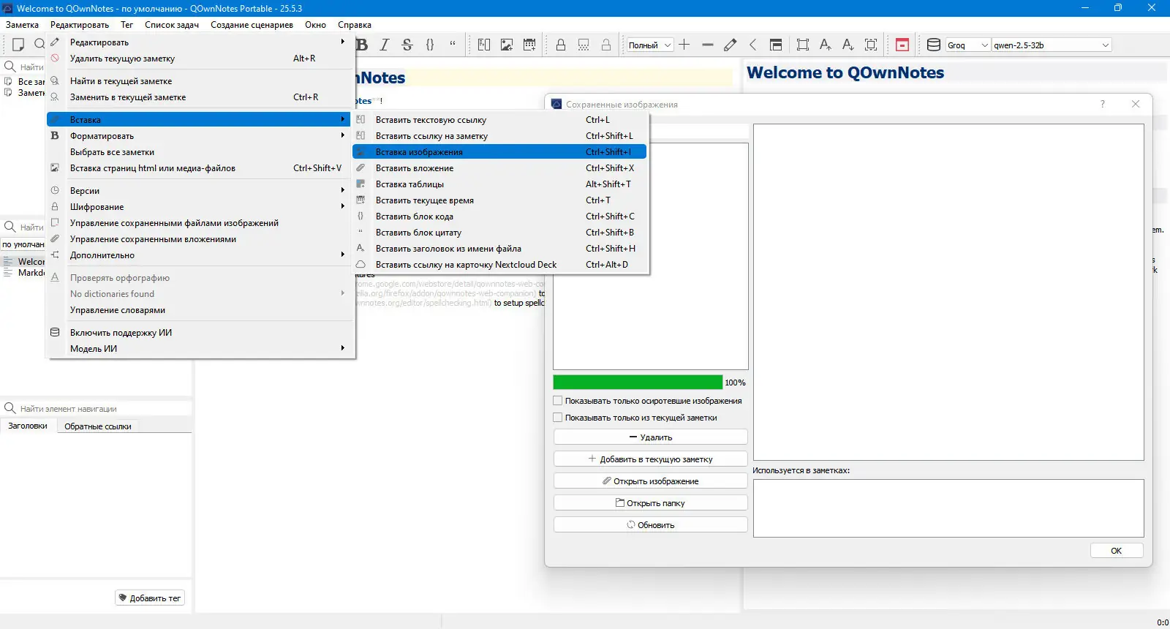Image resolution: width=1170 pixels, height=629 pixels.
Task: Choose 'Вставка изображения' in the submenu
Action: (499, 152)
